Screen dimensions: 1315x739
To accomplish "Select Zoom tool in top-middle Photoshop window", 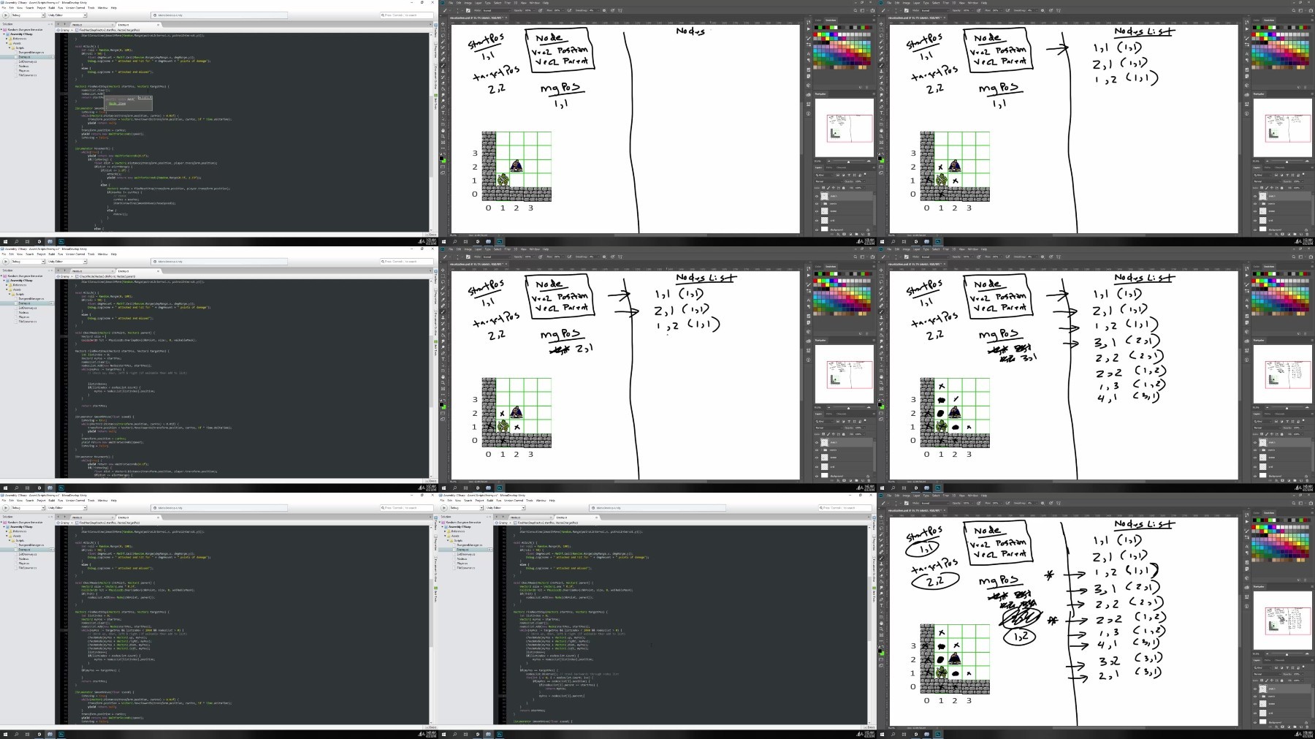I will point(443,137).
